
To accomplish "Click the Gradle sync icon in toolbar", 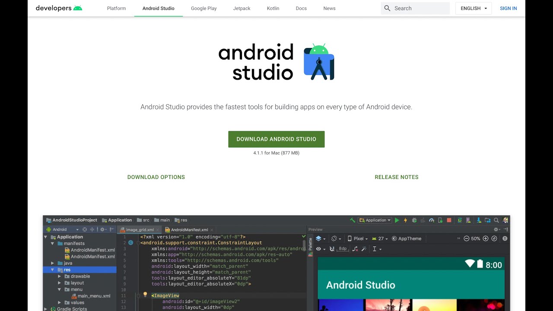I will point(459,220).
